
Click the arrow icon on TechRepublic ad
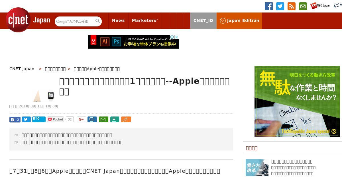click(x=334, y=132)
